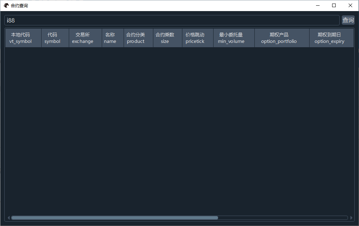Close the 合约查询 window
The image size is (359, 226).
pyautogui.click(x=350, y=5)
